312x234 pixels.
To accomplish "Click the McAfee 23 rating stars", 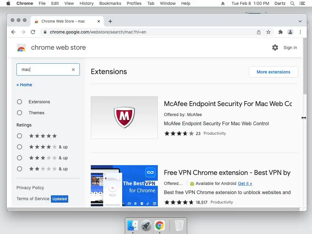I will 179,133.
